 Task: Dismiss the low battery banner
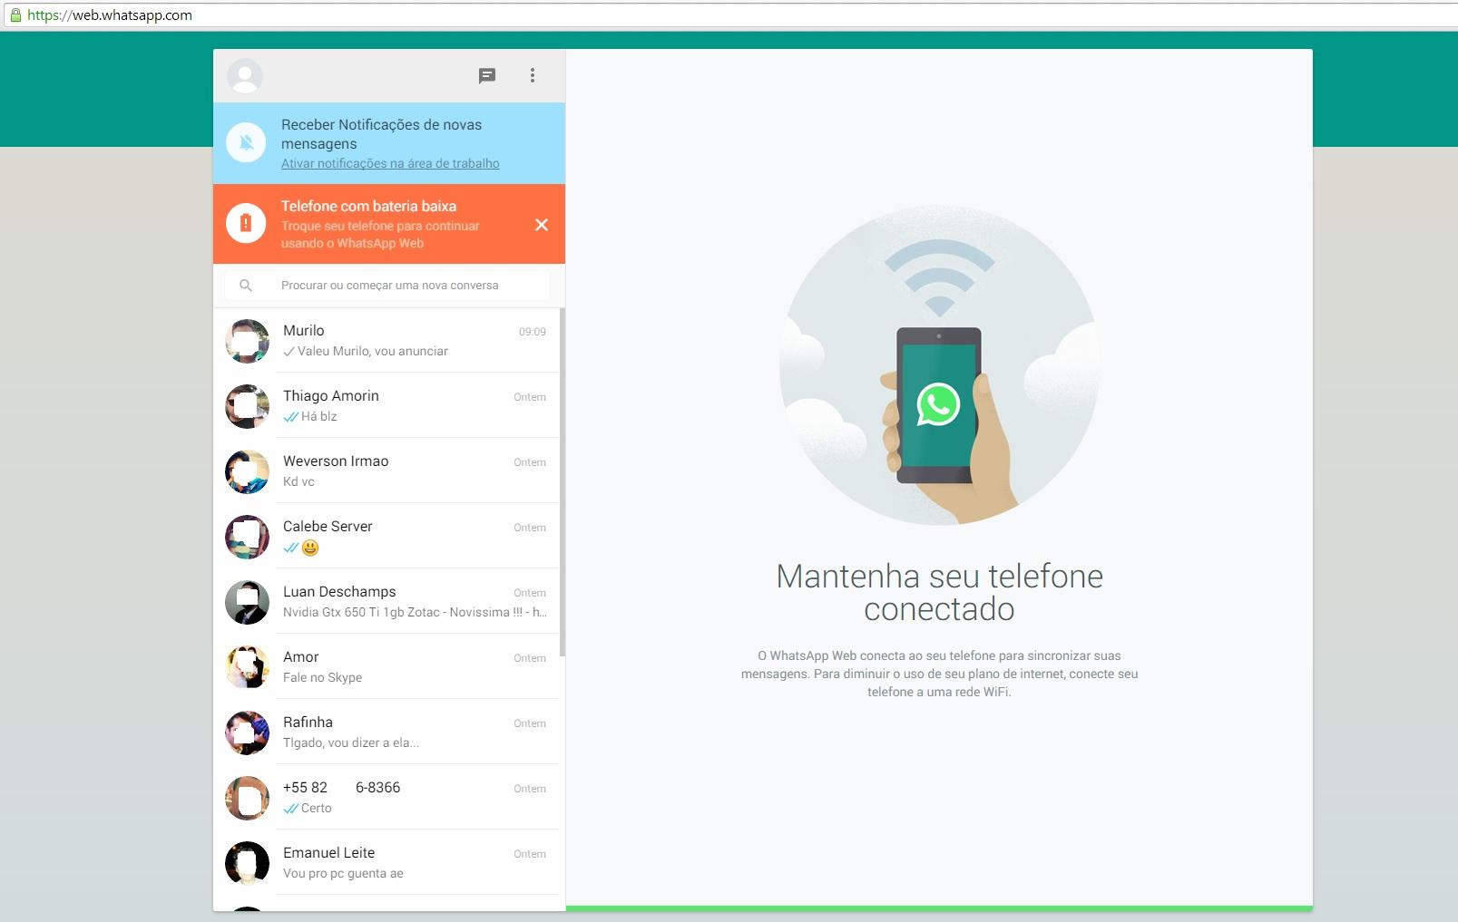pyautogui.click(x=542, y=225)
